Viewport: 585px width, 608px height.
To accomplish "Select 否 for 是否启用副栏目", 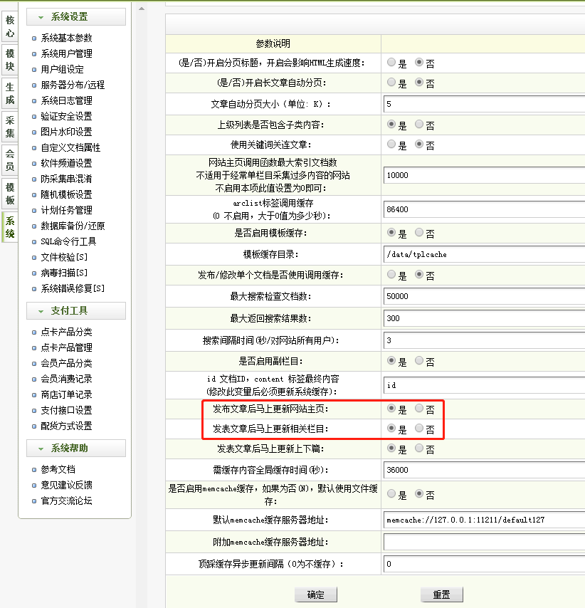I will coord(419,361).
